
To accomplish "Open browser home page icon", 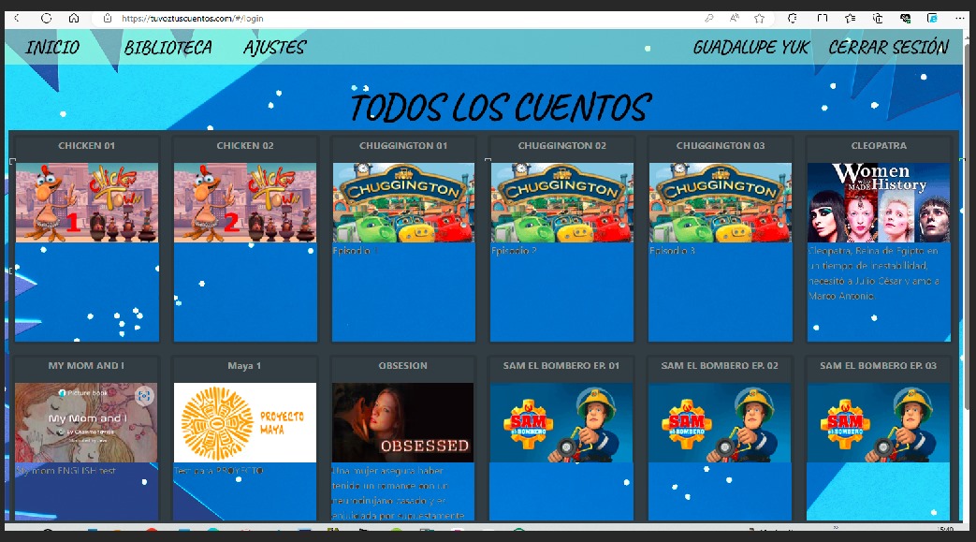I will (x=74, y=18).
